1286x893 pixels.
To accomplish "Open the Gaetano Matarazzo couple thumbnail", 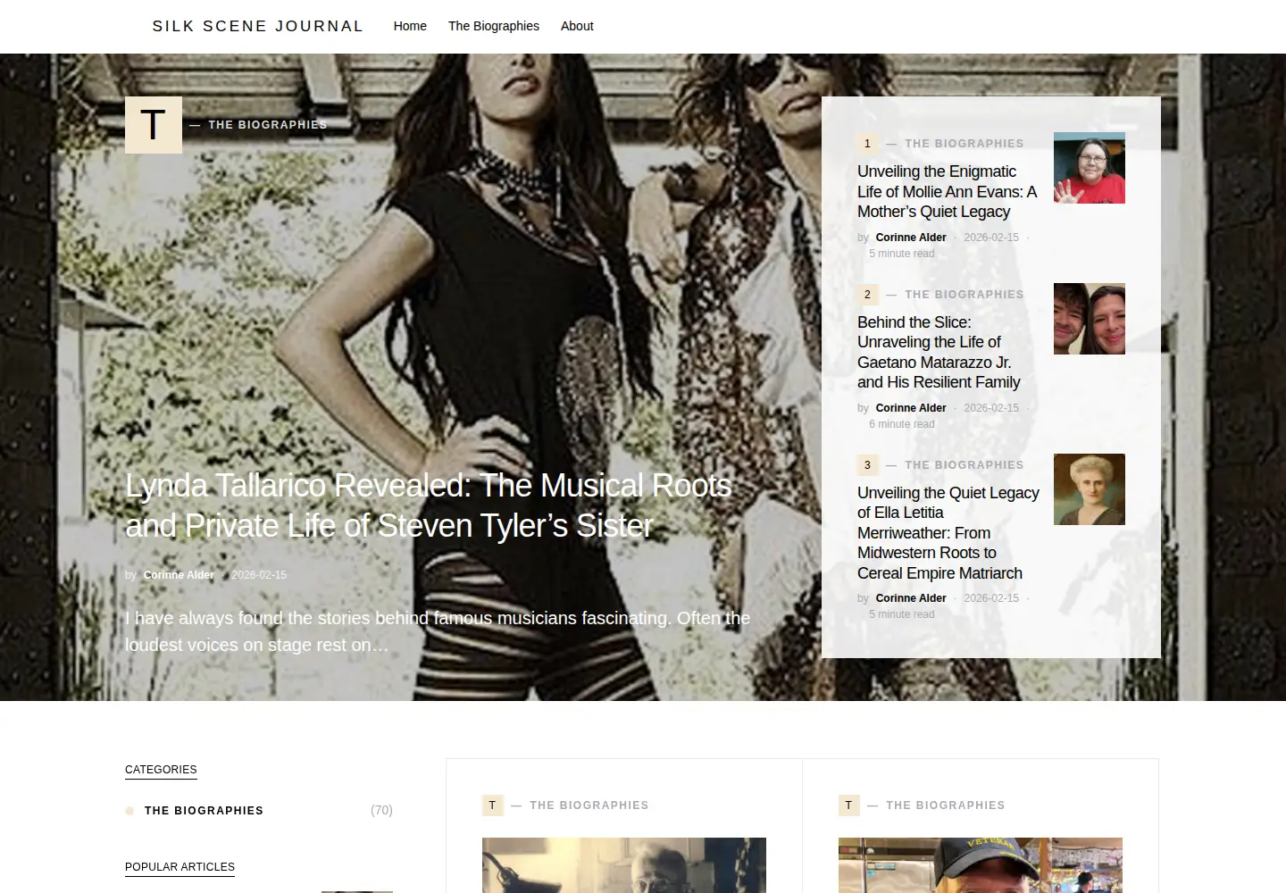I will [x=1090, y=319].
